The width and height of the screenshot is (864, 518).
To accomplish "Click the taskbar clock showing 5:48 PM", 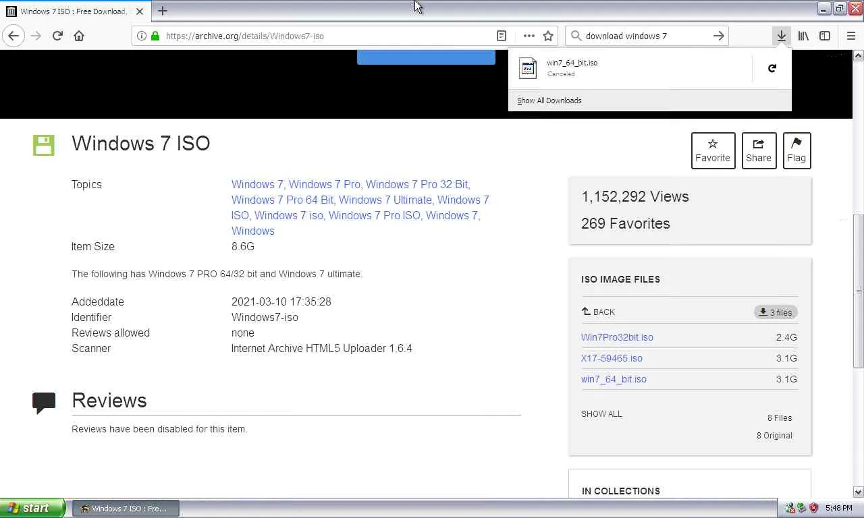I will click(x=838, y=509).
